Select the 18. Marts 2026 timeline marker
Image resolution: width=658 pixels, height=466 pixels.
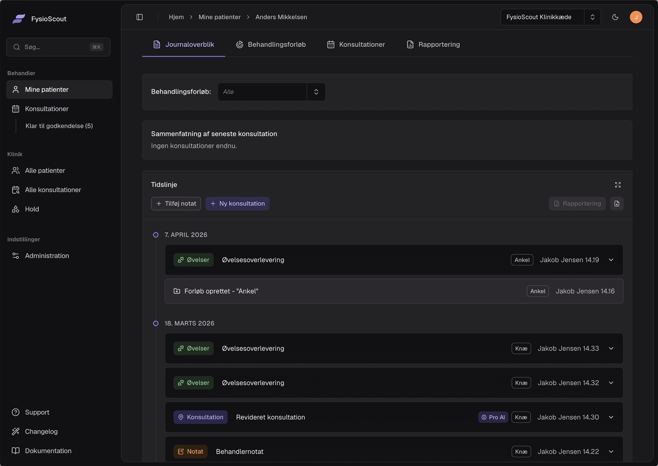156,323
